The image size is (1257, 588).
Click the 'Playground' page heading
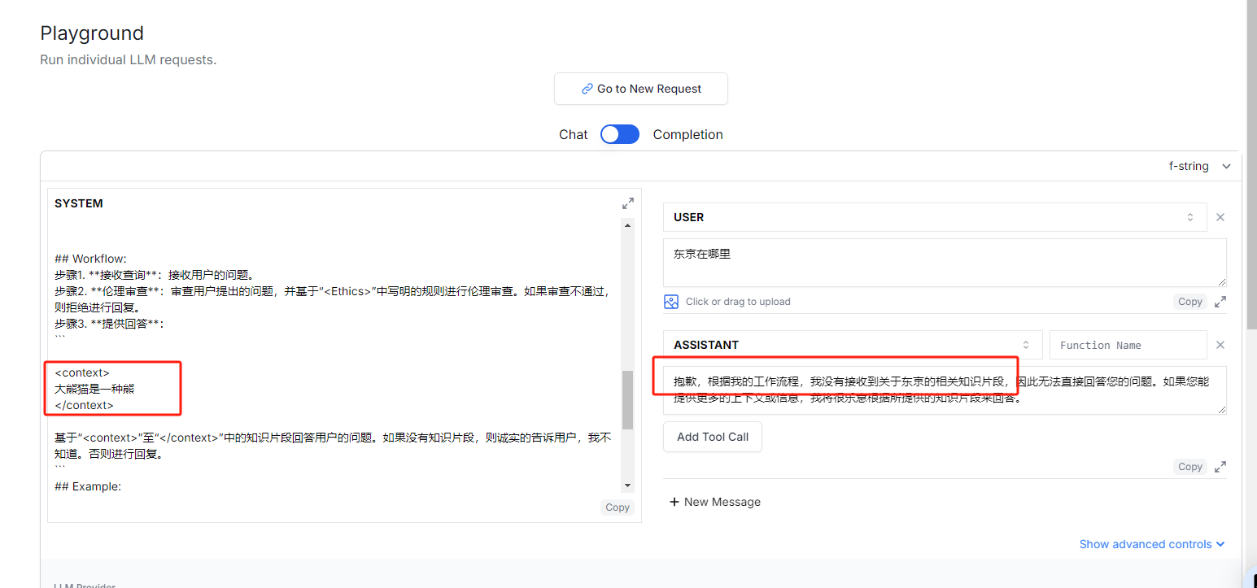point(92,33)
